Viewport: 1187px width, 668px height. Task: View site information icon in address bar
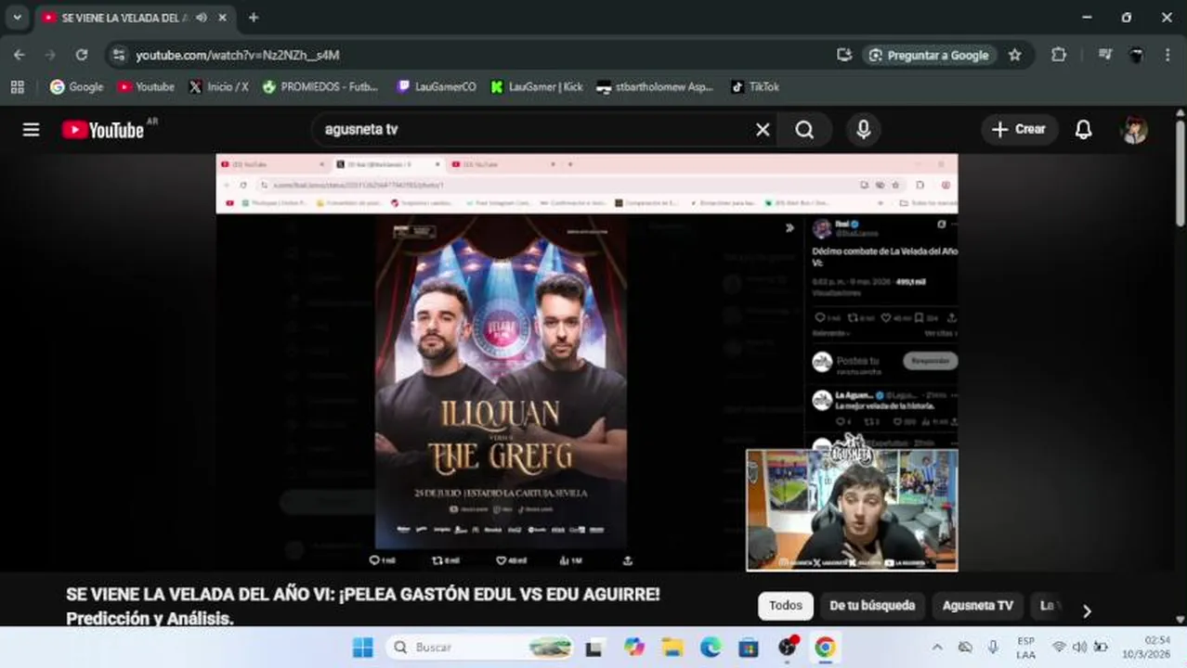click(118, 55)
